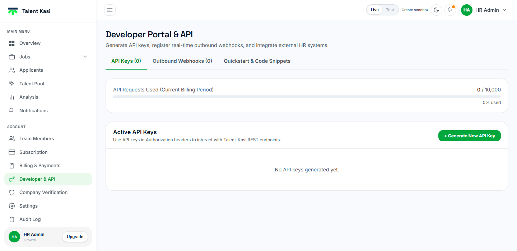Open Applicants menu item
Viewport: 517px width, 251px height.
click(48, 70)
